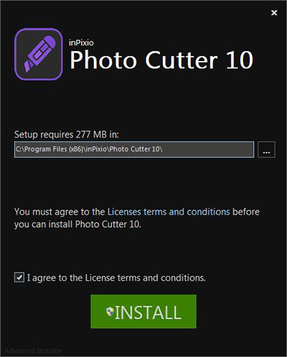Screen dimensions: 287x357
Task: Click the checkmark inside the agreement box
Action: click(19, 278)
